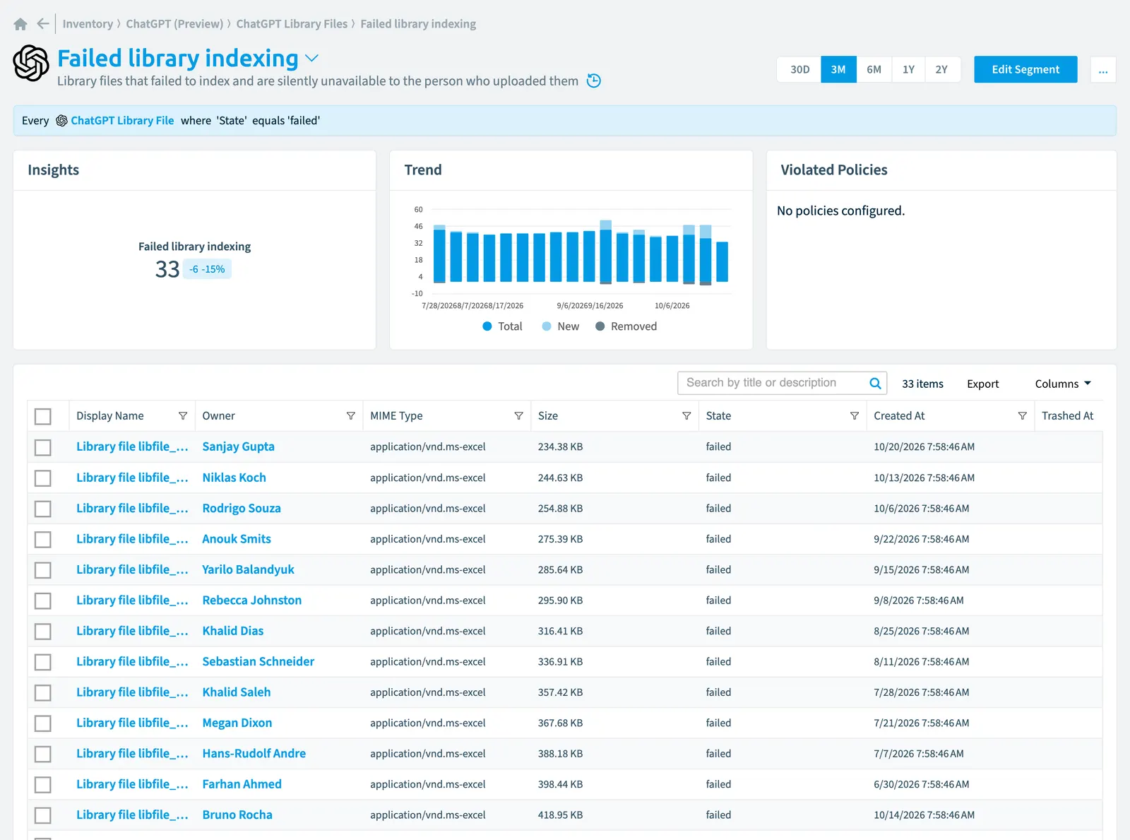Select the 3M time range
Viewport: 1130px width, 840px height.
click(838, 69)
